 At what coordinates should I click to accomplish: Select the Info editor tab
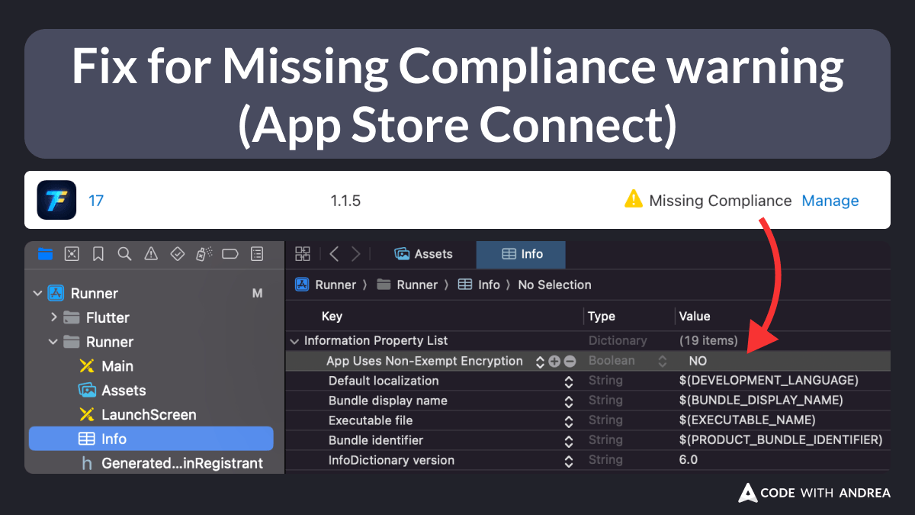tap(521, 254)
